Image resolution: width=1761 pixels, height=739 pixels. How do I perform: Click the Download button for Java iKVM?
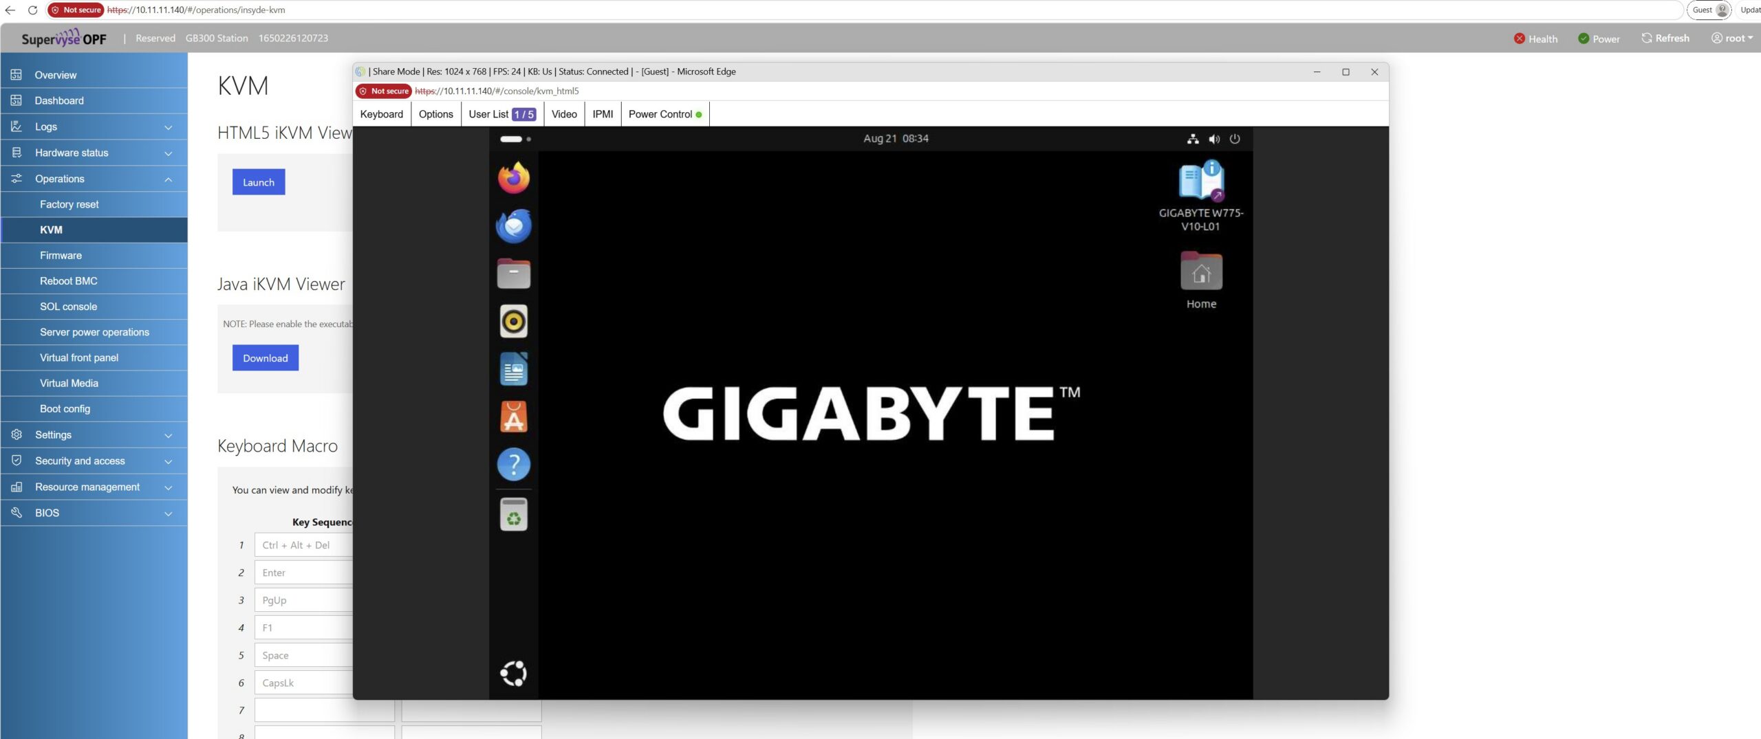coord(266,358)
